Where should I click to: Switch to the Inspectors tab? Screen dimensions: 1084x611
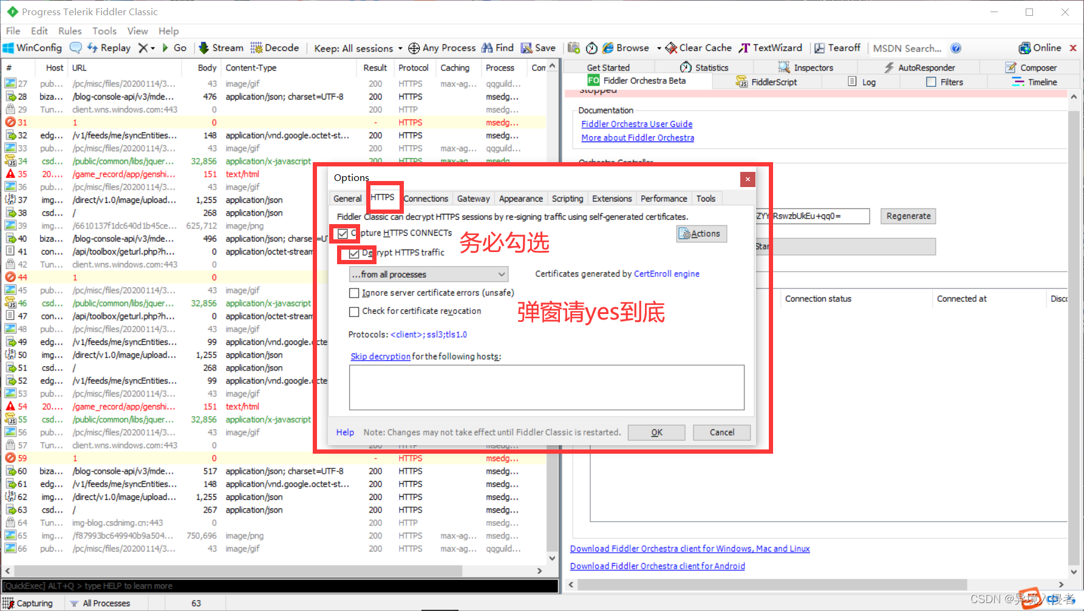(x=805, y=67)
